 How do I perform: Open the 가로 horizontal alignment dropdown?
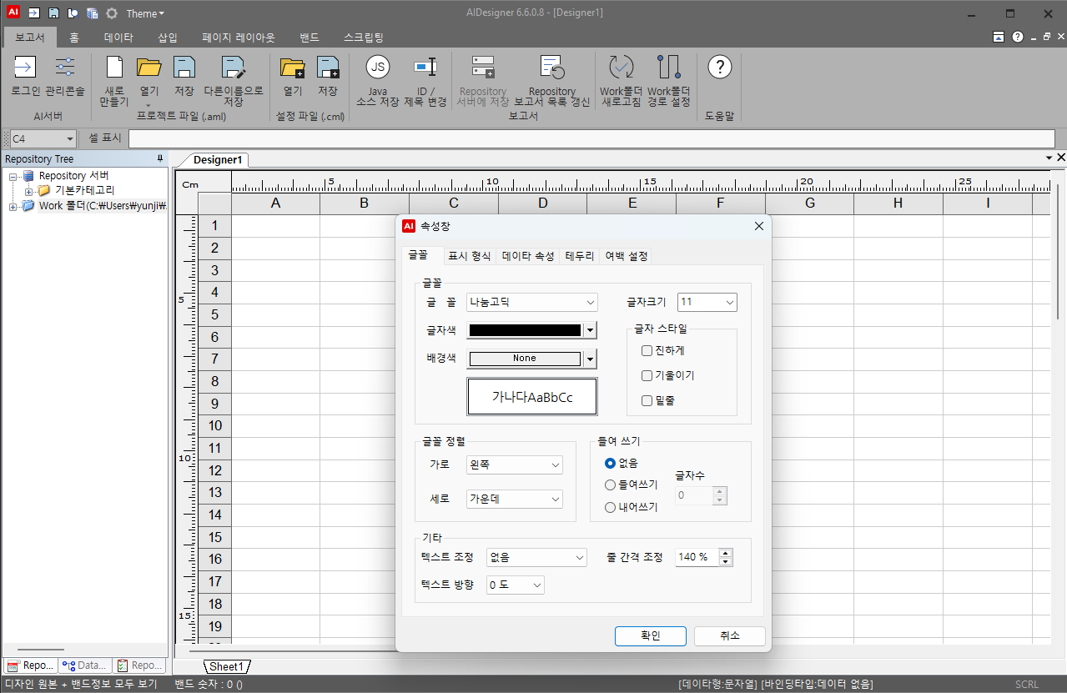point(514,465)
